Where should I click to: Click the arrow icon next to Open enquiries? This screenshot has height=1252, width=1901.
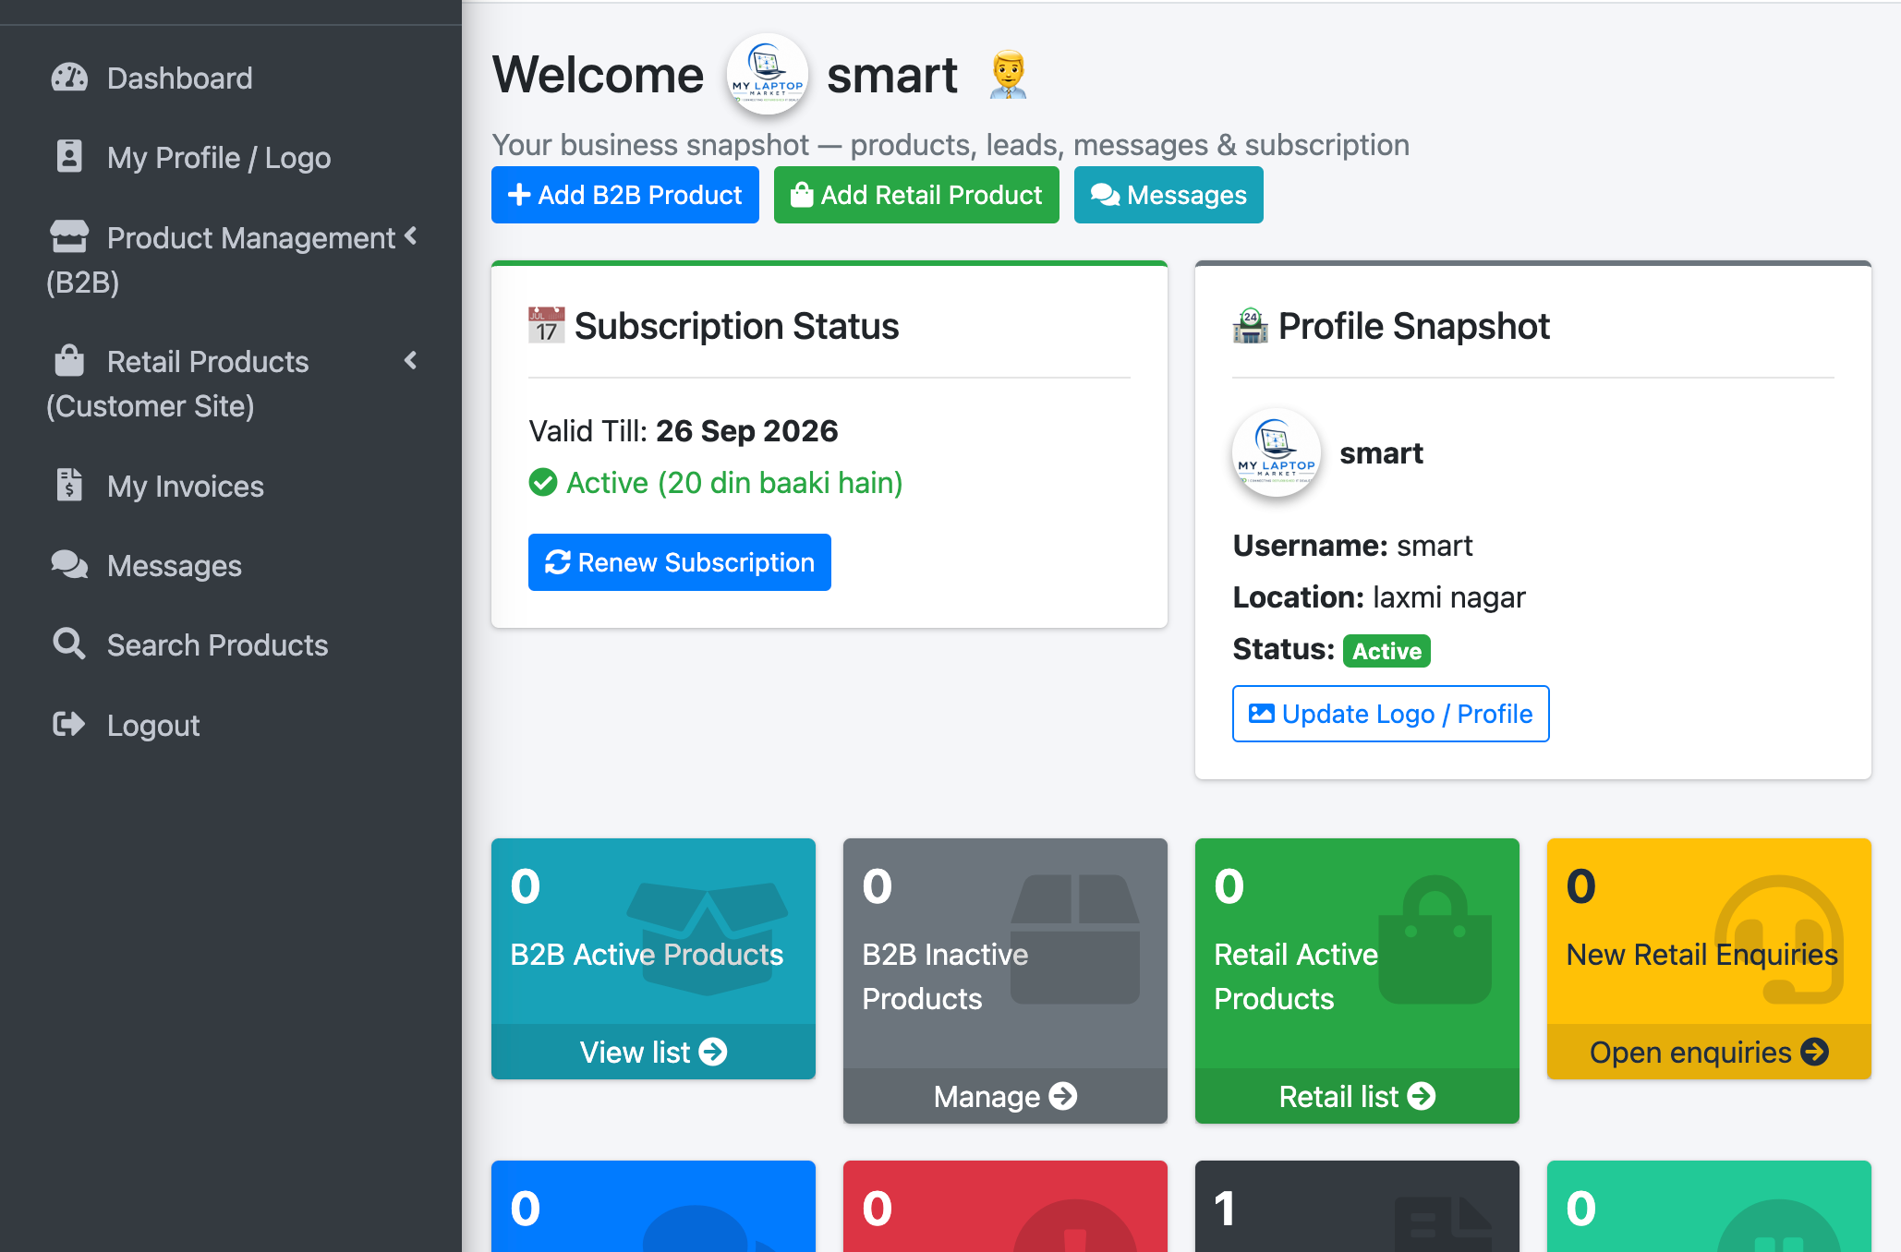pyautogui.click(x=1815, y=1052)
